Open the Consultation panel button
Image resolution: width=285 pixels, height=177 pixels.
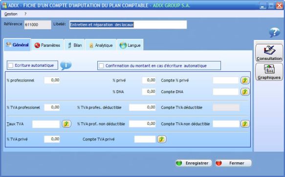[269, 53]
